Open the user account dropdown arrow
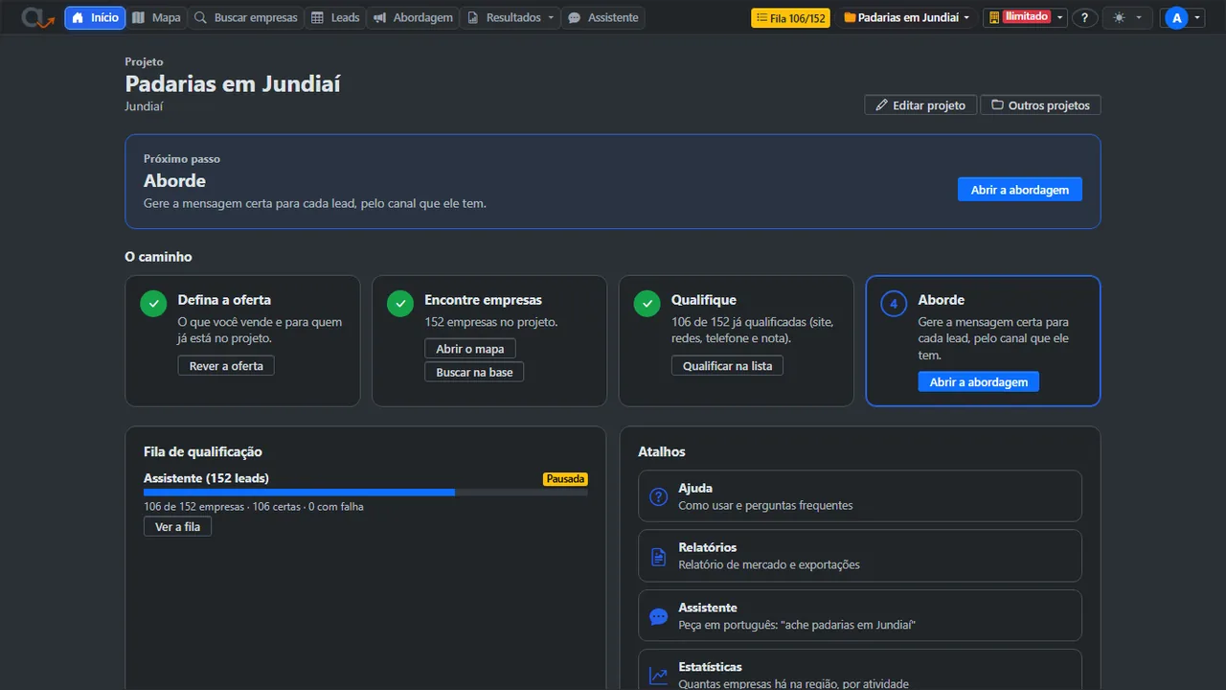This screenshot has width=1226, height=690. pyautogui.click(x=1197, y=17)
